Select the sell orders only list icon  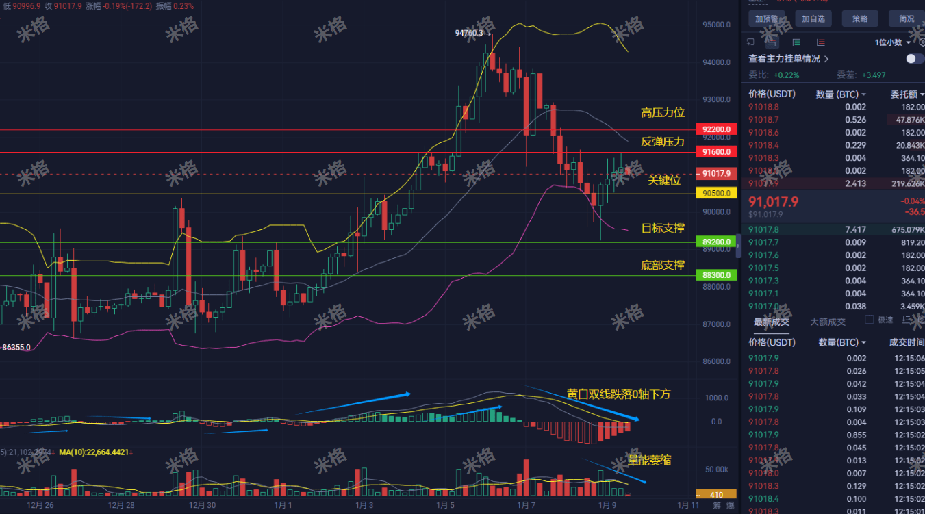(x=821, y=42)
